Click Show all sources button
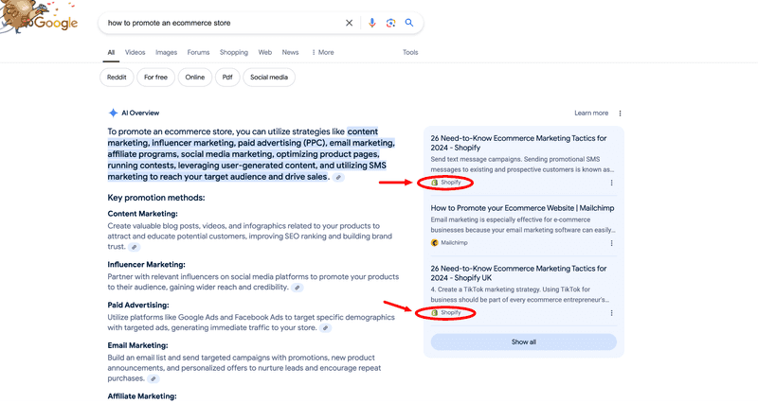This screenshot has height=403, width=758. (524, 342)
